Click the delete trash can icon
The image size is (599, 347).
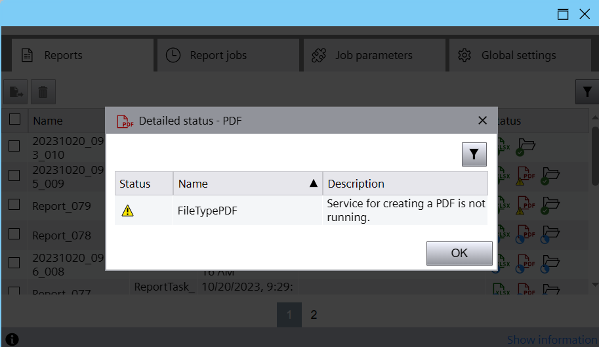(x=43, y=92)
